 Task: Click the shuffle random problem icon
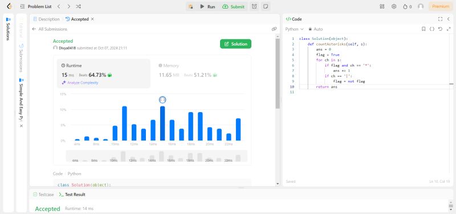(78, 6)
